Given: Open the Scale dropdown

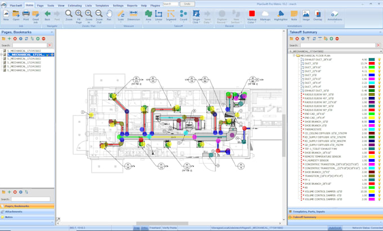Looking at the screenshot, I should (121, 22).
